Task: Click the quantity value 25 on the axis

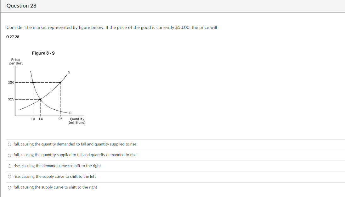Action: [60, 119]
